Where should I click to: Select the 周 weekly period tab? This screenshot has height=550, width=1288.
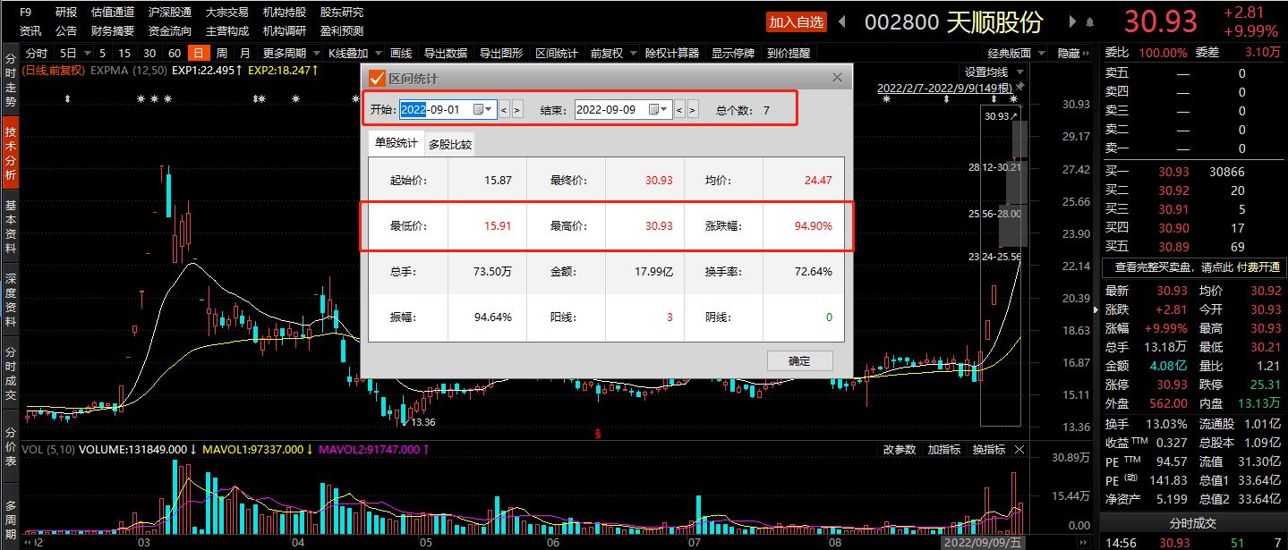(x=221, y=53)
